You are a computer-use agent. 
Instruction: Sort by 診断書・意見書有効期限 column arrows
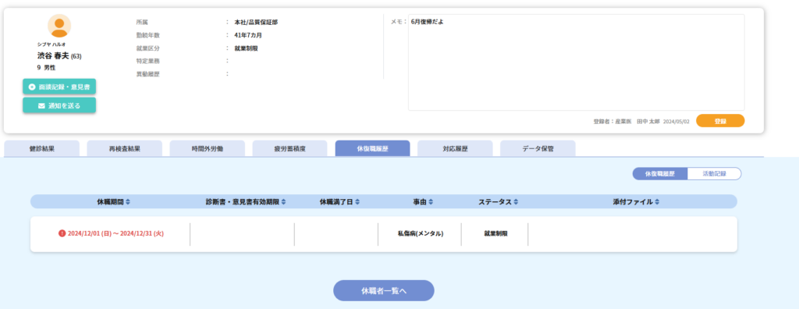tap(283, 202)
